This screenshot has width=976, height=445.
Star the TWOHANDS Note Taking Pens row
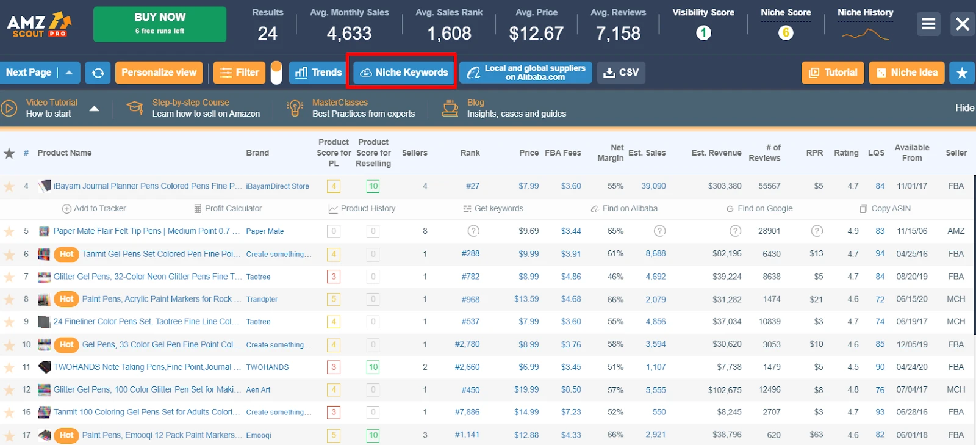[x=9, y=367]
